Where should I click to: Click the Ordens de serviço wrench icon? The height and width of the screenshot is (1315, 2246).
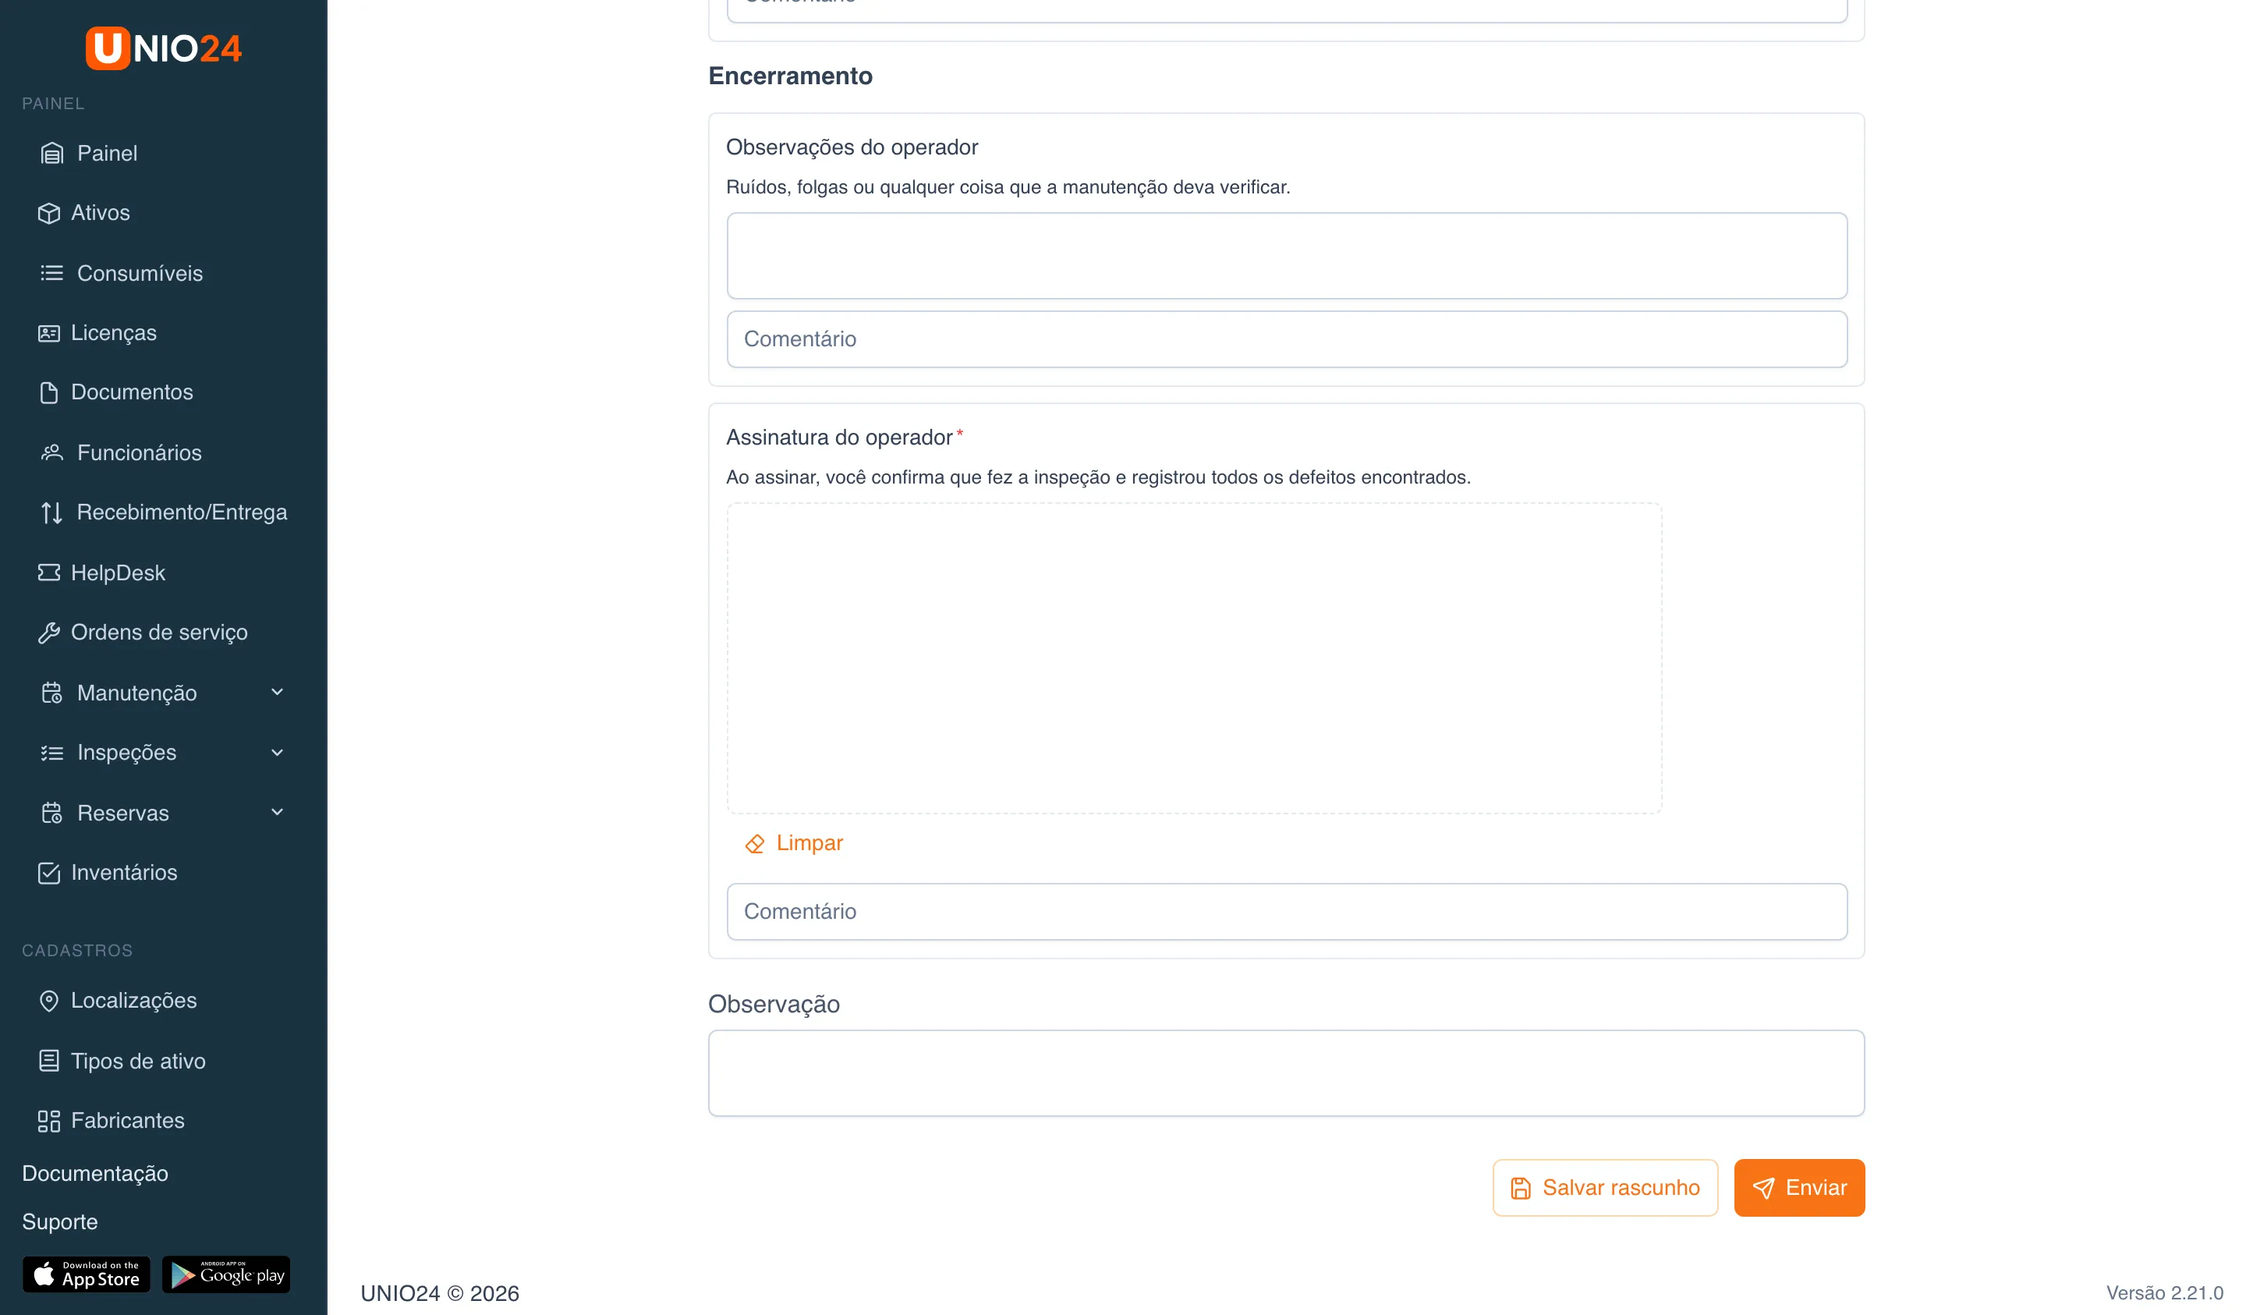click(49, 633)
